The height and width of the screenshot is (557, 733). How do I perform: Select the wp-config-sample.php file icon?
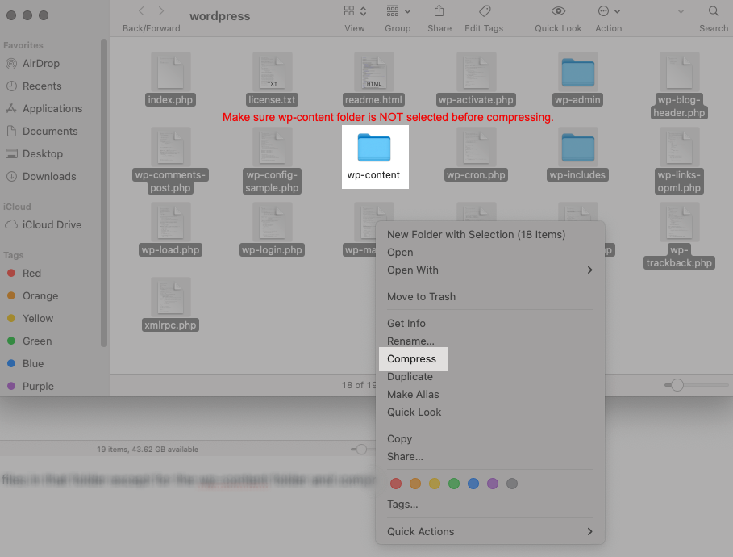[272, 147]
